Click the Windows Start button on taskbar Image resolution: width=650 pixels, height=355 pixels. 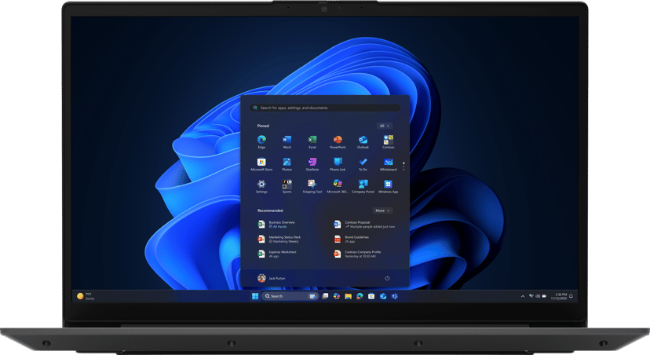(x=255, y=296)
